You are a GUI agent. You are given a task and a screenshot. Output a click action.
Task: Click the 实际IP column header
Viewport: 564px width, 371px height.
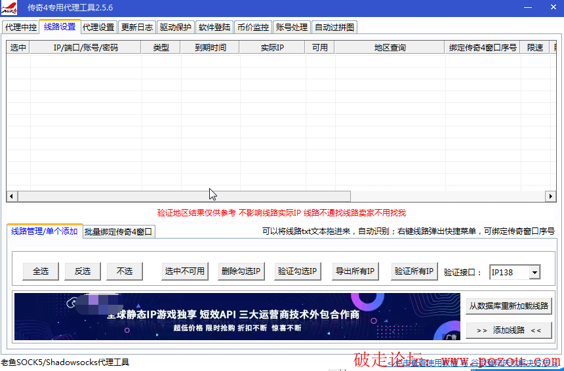coord(272,47)
